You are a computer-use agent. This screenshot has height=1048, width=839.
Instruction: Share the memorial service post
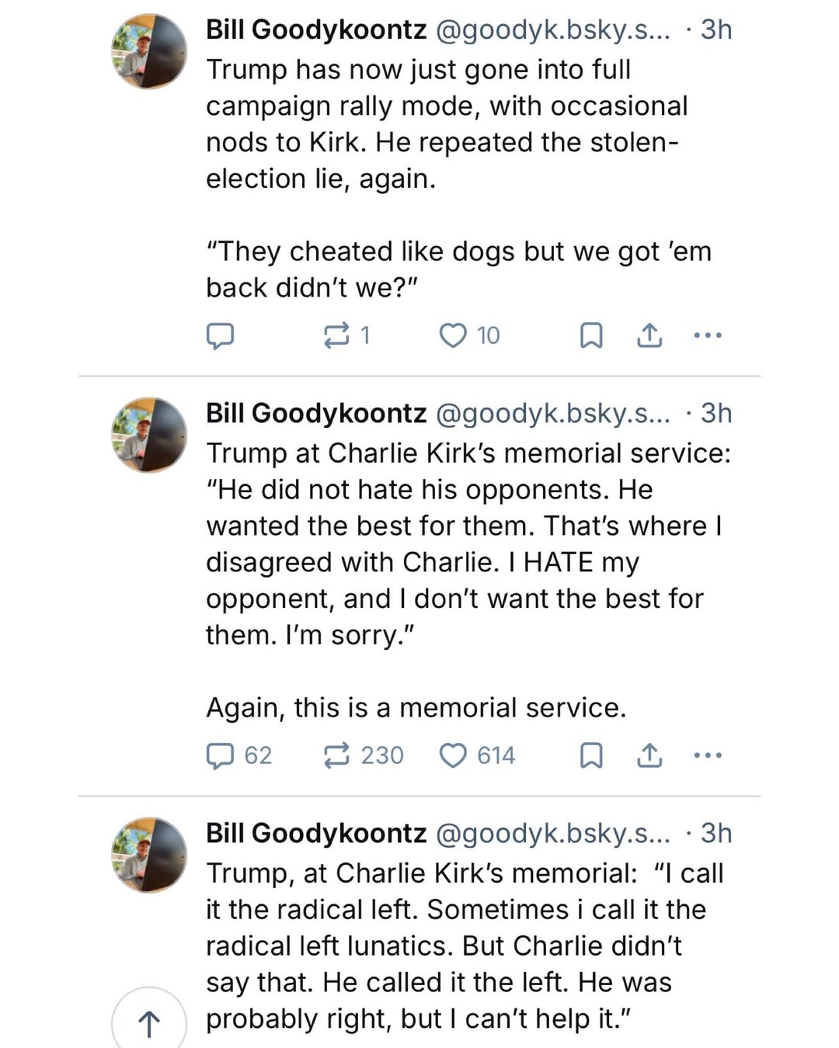[x=649, y=755]
